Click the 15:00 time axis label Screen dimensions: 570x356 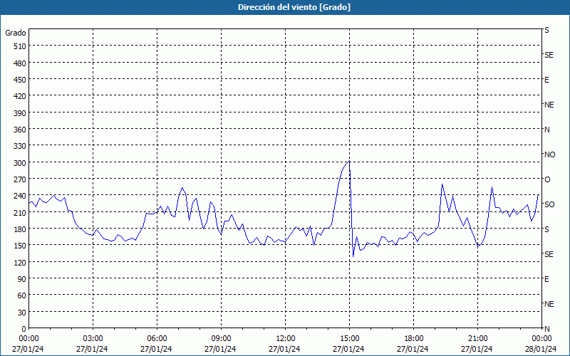[x=349, y=339]
